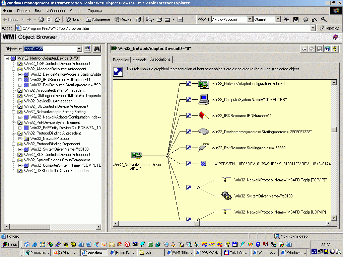This screenshot has height=257, width=343.
Task: Select Win32_USBControllerDevice.Antecedent tree item
Action: point(57,171)
